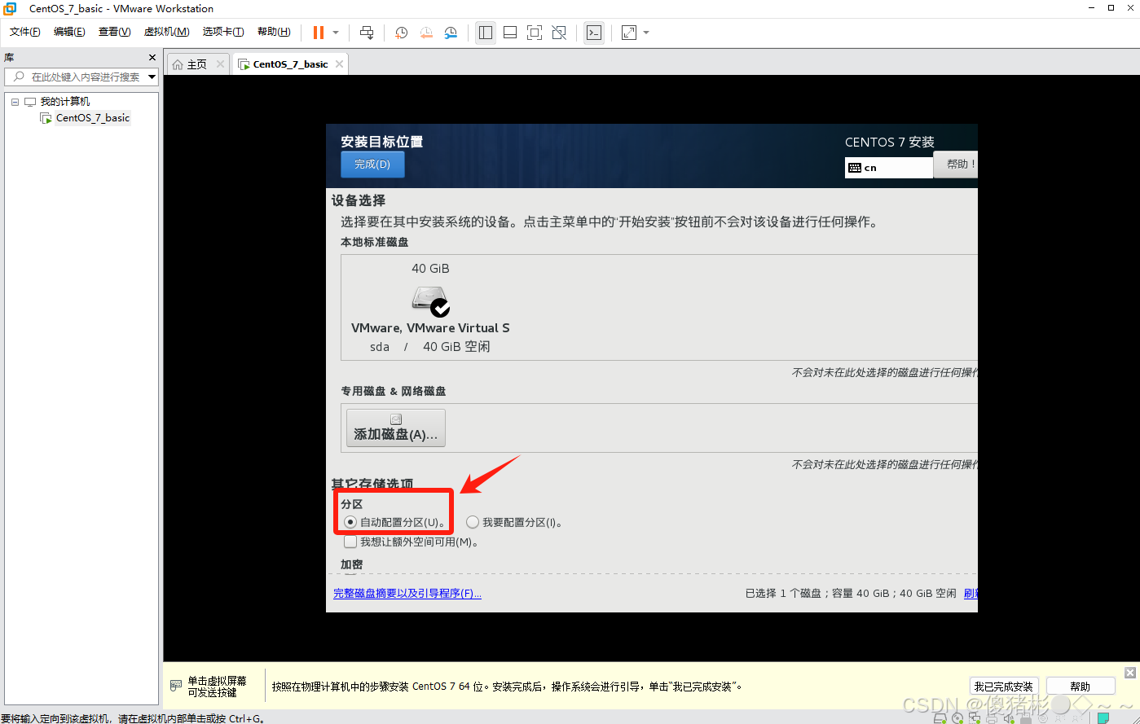Open the snapshot manager icon

click(451, 33)
